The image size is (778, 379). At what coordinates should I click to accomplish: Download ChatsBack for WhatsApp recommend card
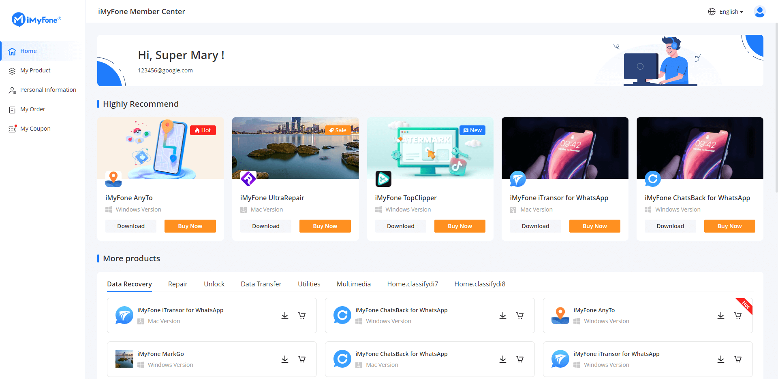click(670, 226)
